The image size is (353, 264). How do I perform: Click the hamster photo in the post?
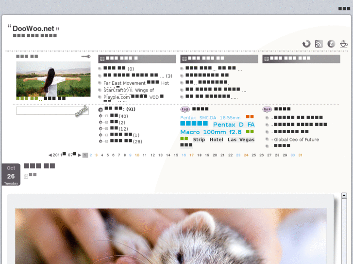(170, 236)
